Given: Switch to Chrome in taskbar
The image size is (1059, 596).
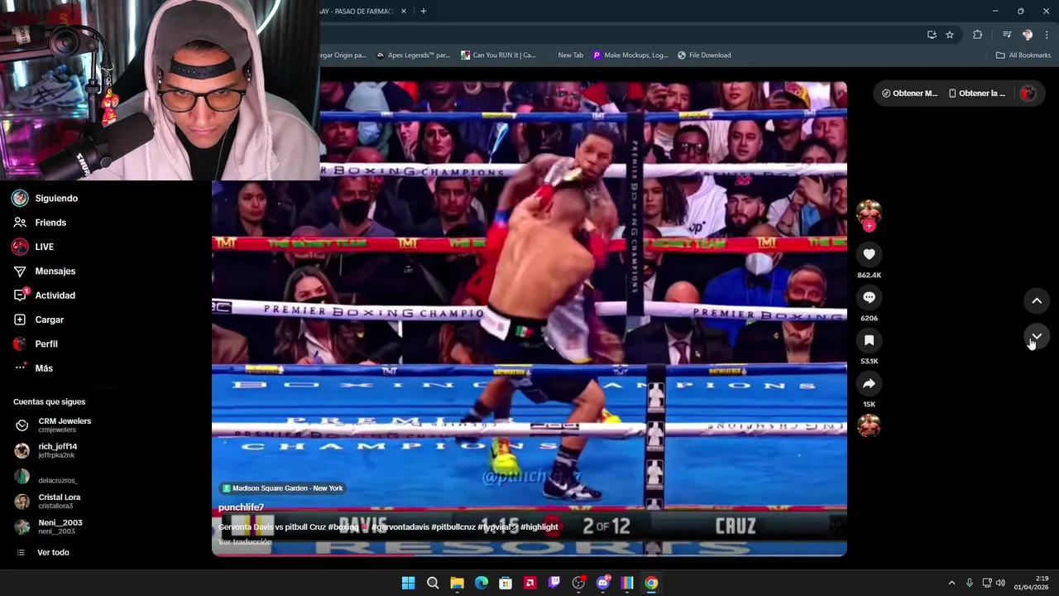Looking at the screenshot, I should (x=651, y=583).
